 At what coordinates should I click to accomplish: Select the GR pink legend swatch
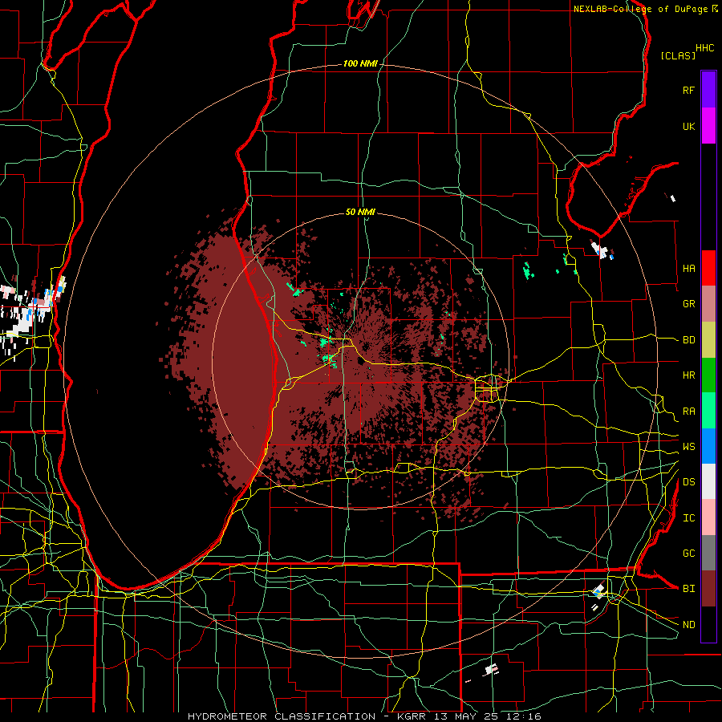click(708, 304)
